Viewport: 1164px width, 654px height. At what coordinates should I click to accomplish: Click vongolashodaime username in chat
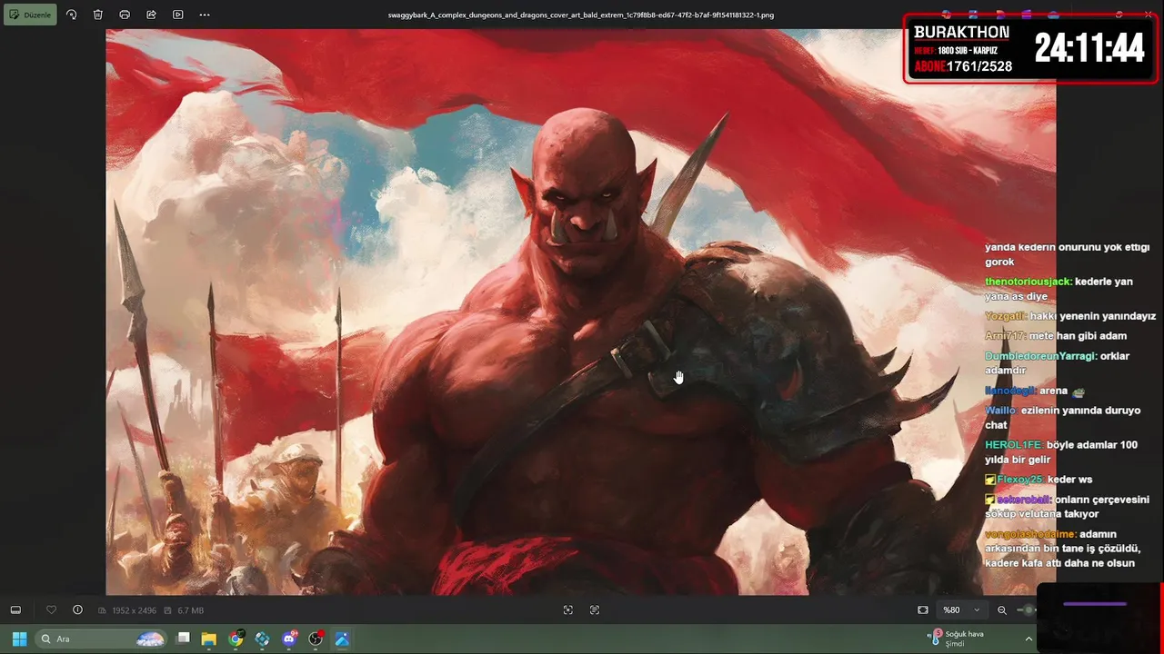[x=1030, y=534]
